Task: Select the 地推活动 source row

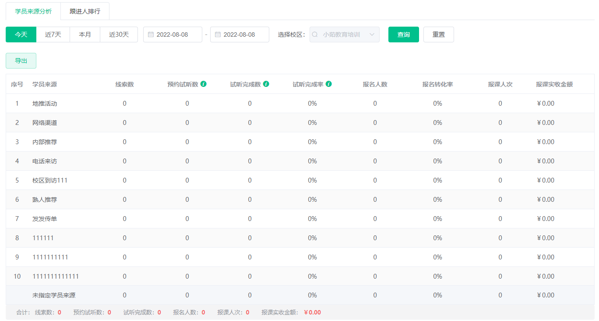Action: tap(45, 104)
